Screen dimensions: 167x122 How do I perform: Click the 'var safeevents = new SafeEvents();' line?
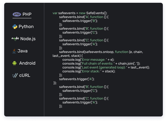(80, 13)
